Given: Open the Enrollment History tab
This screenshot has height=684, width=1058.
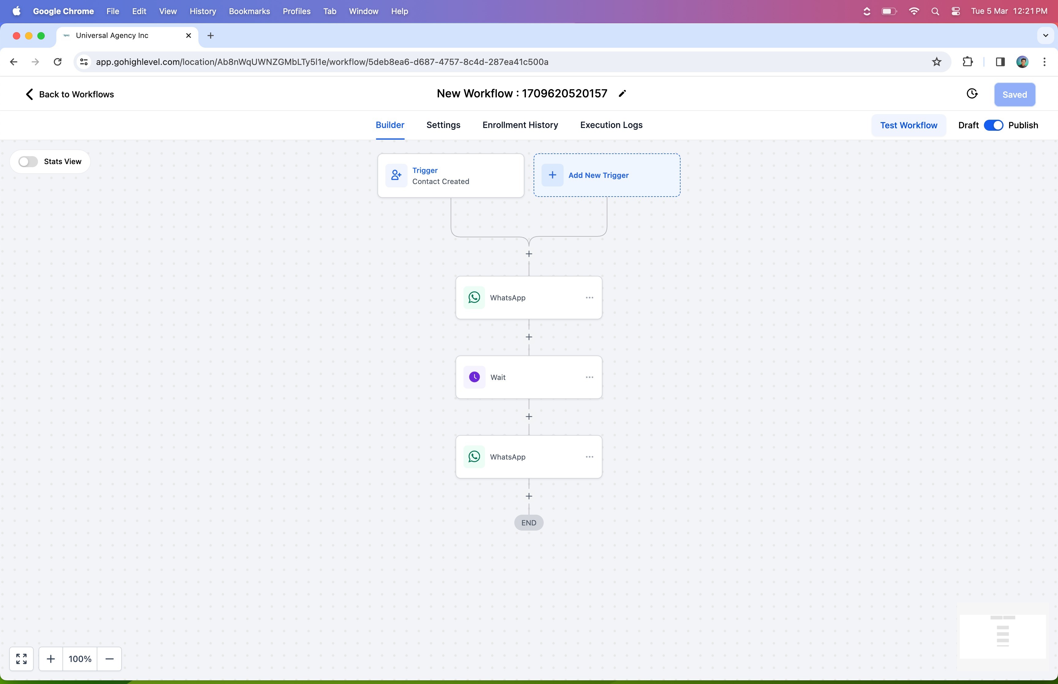Looking at the screenshot, I should [x=520, y=125].
